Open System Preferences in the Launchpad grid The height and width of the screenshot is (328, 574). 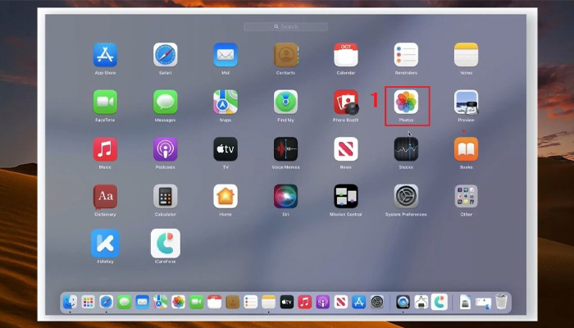[406, 197]
